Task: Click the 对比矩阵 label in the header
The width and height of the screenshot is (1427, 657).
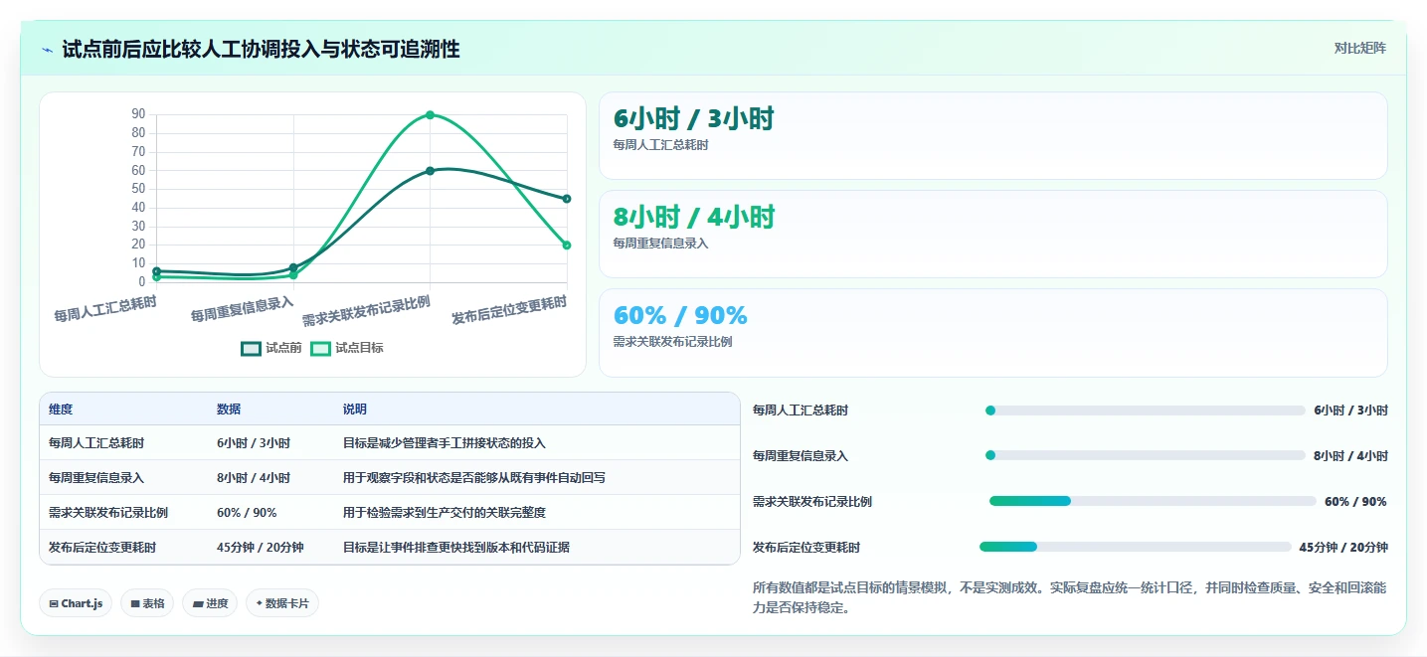Action: click(x=1359, y=48)
